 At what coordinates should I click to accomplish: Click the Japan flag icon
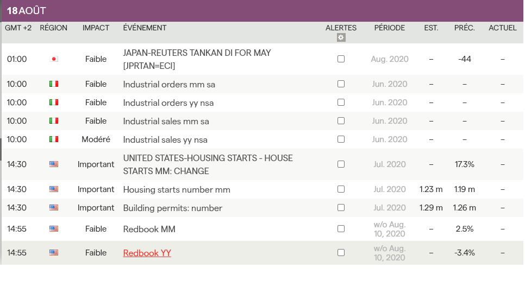pos(54,59)
